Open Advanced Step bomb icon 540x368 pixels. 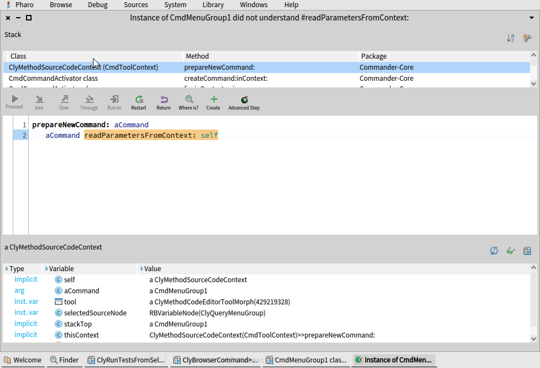[x=244, y=100]
